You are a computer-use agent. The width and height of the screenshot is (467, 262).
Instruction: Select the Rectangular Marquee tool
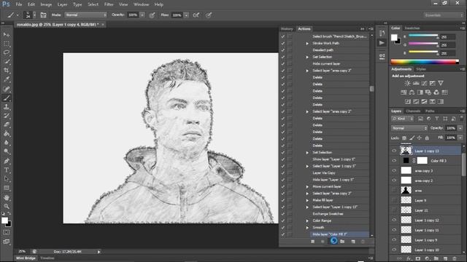pyautogui.click(x=7, y=44)
